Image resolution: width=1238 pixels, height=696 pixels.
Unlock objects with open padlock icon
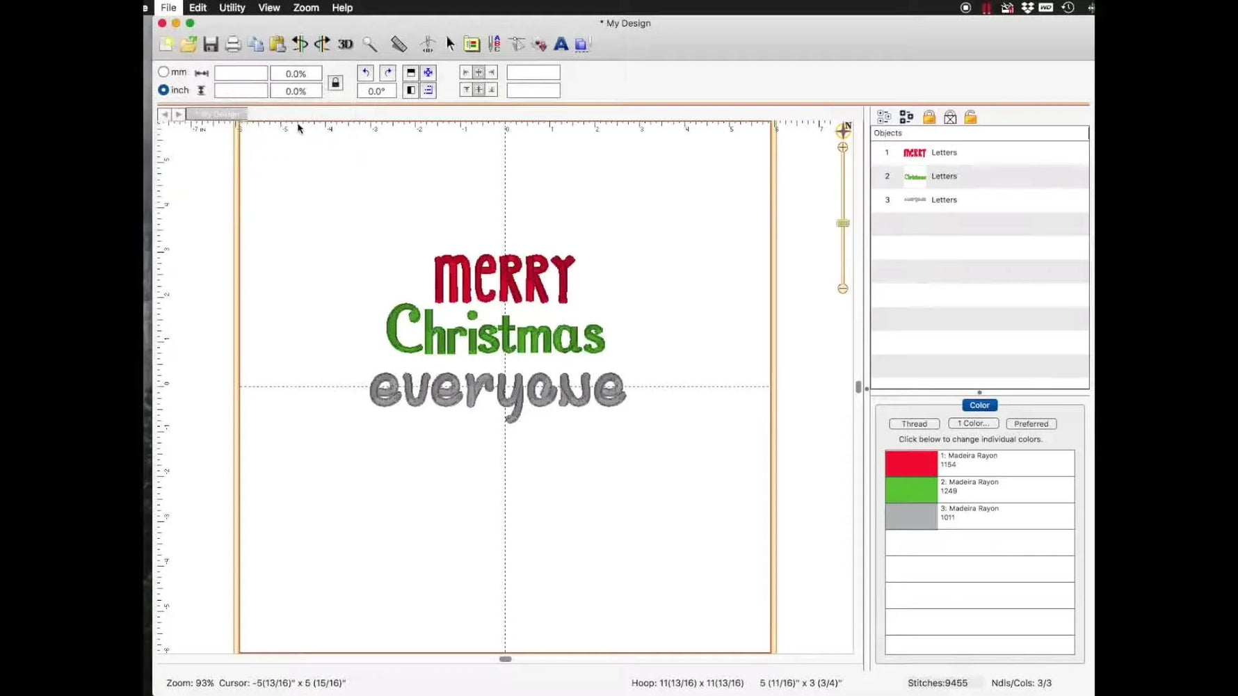pyautogui.click(x=971, y=117)
